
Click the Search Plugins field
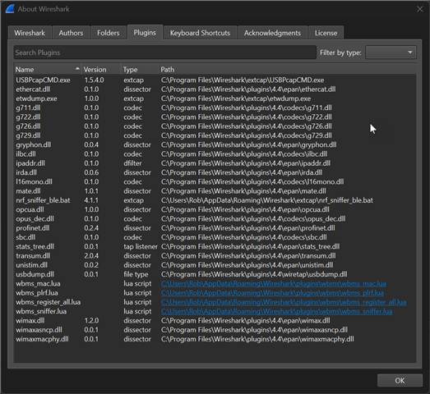tap(165, 53)
